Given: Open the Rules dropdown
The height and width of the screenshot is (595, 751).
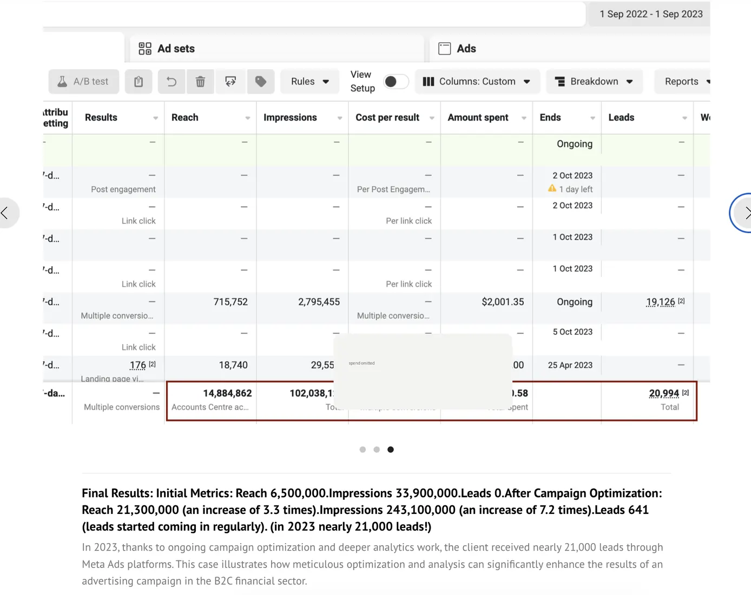Looking at the screenshot, I should [309, 82].
